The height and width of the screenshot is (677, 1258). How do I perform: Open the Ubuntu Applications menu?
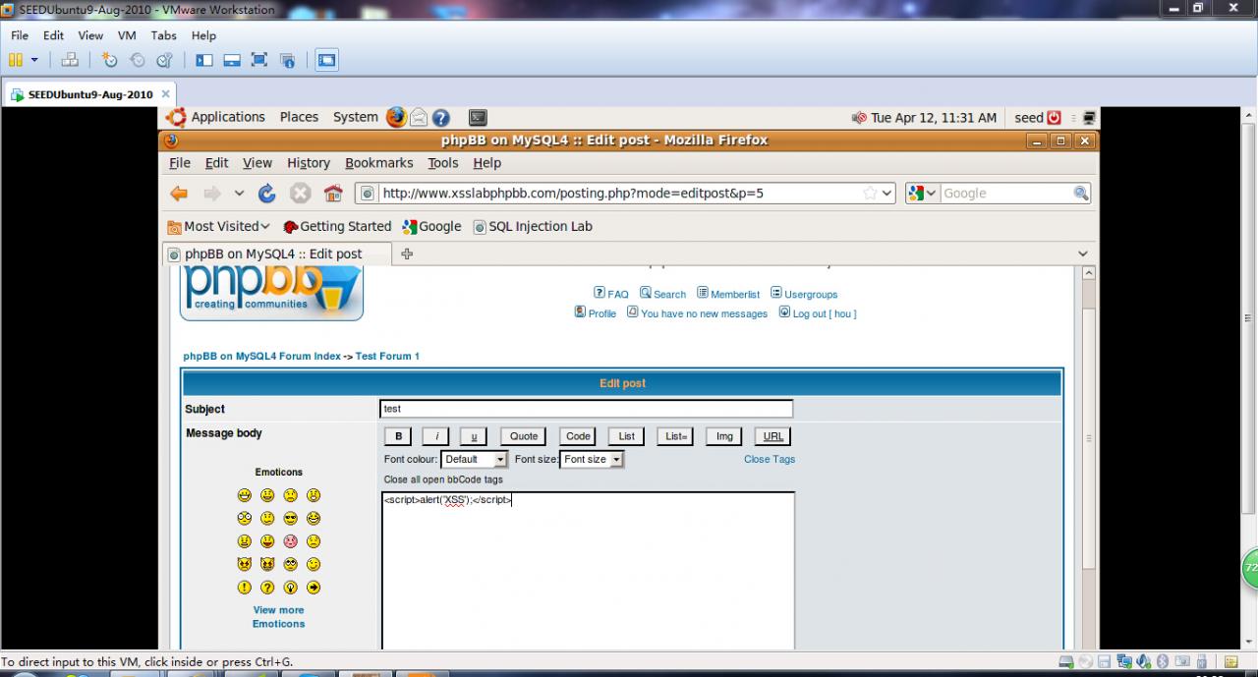[x=228, y=117]
